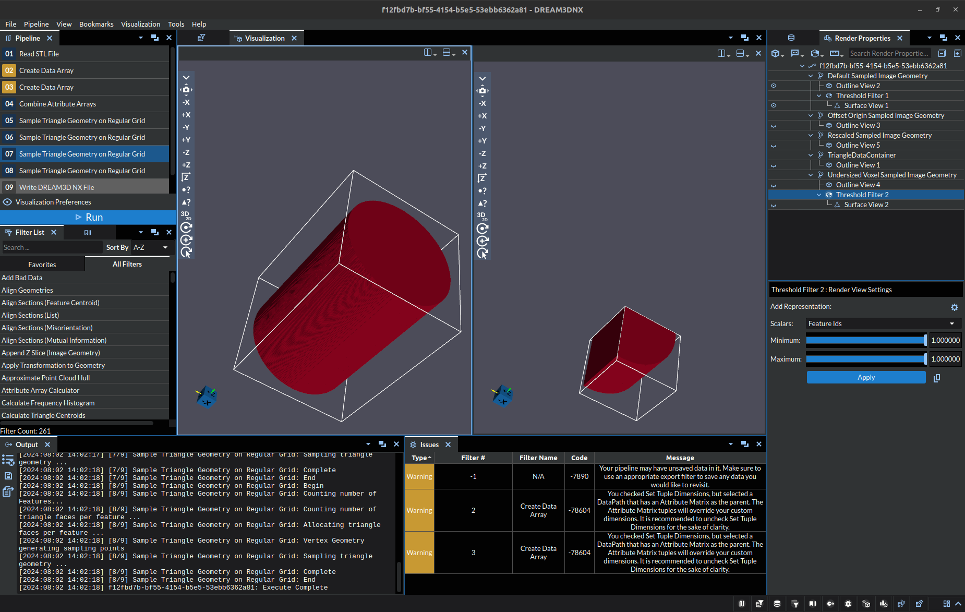The image size is (965, 612).
Task: Open the Scalars dropdown showing Feature Ids
Action: pyautogui.click(x=883, y=323)
